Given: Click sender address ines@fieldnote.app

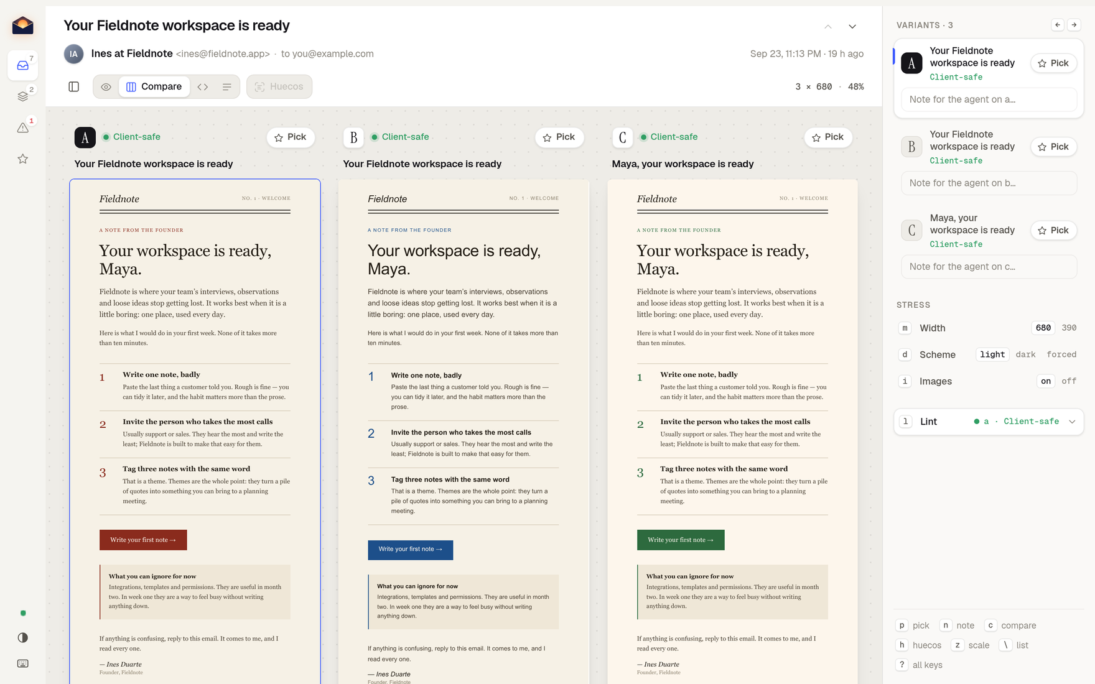Looking at the screenshot, I should pyautogui.click(x=223, y=54).
